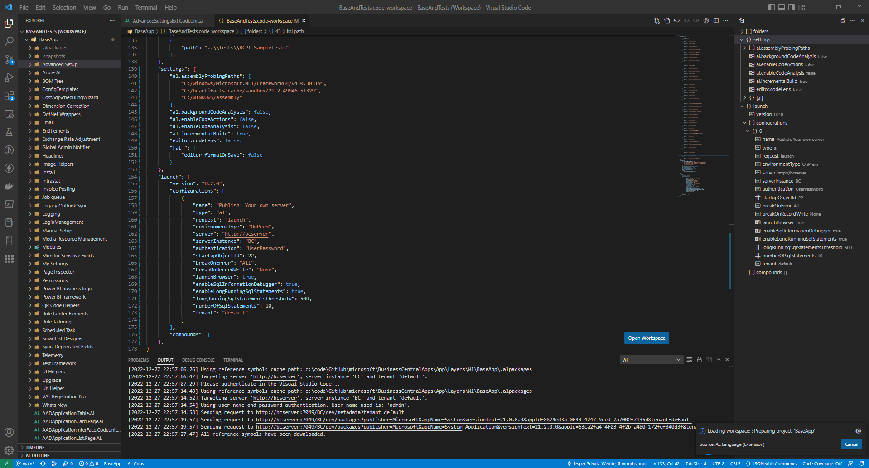Click the Ln 133, Col 42 indicator
The image size is (869, 468).
(x=665, y=463)
